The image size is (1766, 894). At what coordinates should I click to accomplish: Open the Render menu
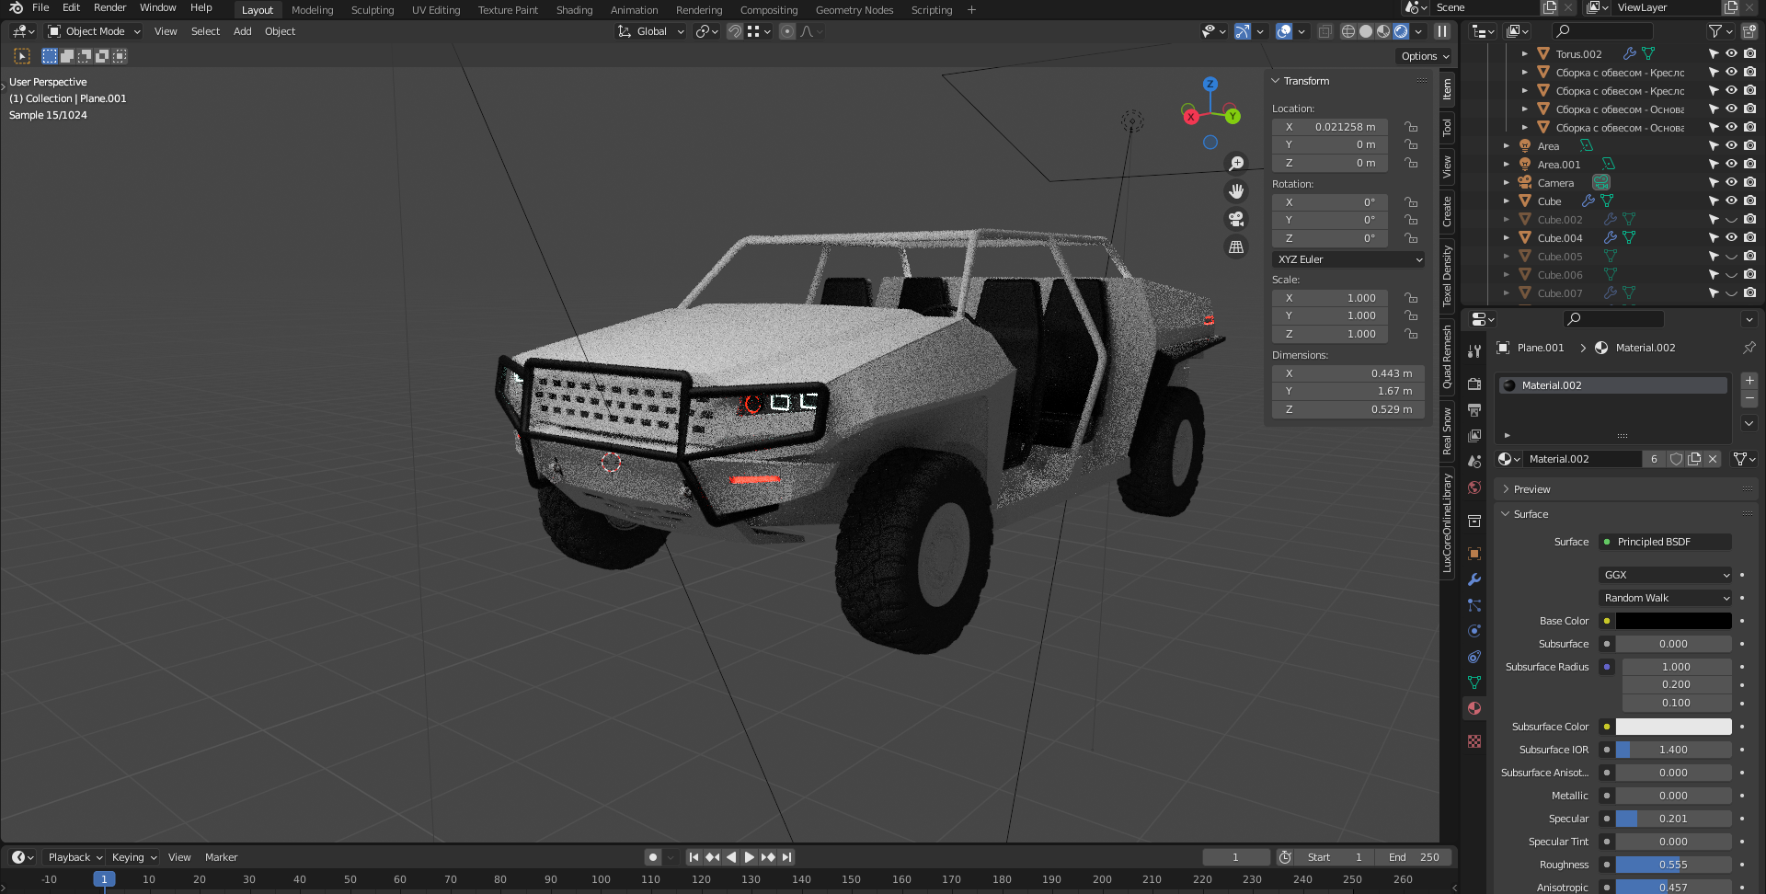click(x=109, y=7)
